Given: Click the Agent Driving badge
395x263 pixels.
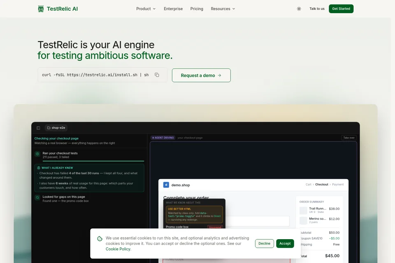Looking at the screenshot, I should [x=163, y=138].
